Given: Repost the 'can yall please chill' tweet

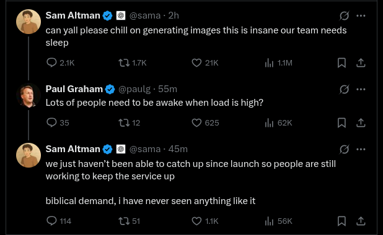Looking at the screenshot, I should click(124, 63).
